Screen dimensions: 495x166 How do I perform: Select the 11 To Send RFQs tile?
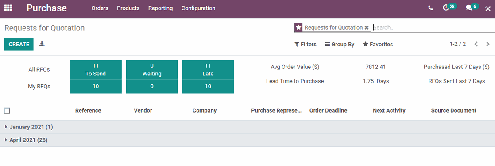95,70
